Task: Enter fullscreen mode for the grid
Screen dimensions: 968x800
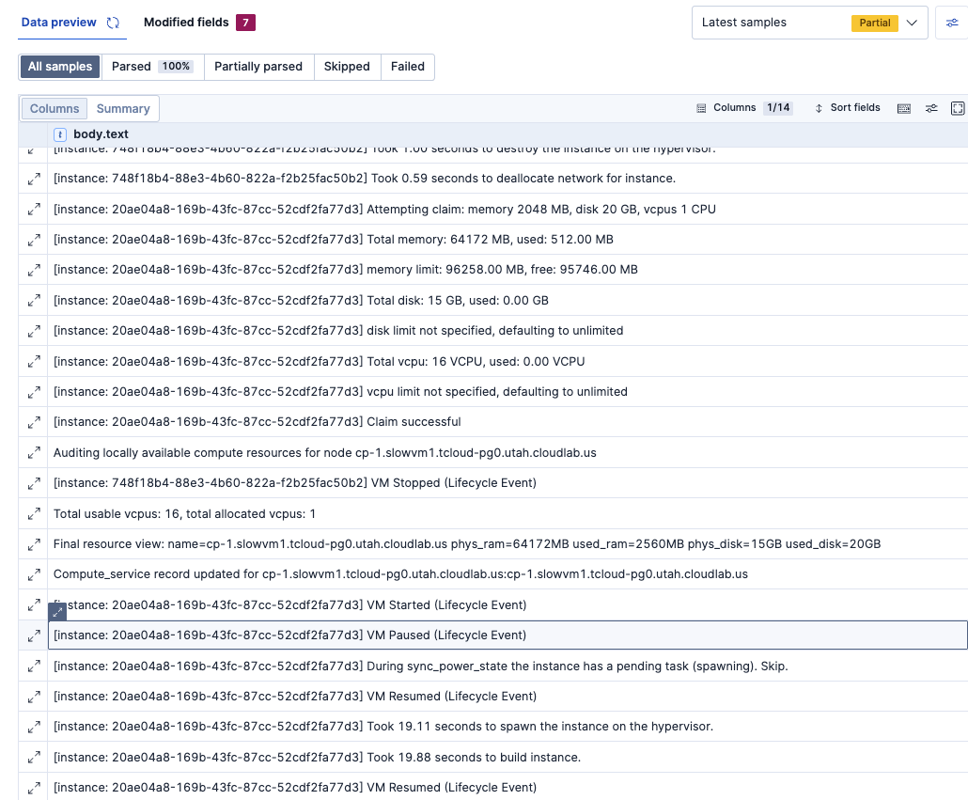Action: pos(958,108)
